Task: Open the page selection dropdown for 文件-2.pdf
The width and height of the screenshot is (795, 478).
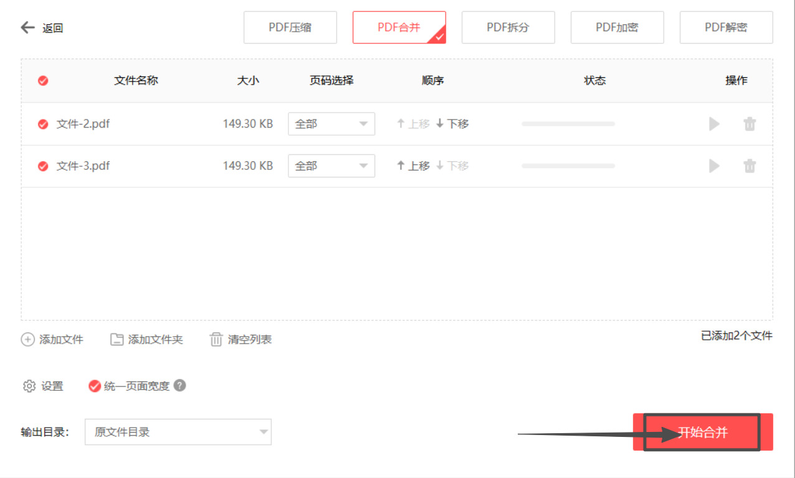Action: (331, 124)
